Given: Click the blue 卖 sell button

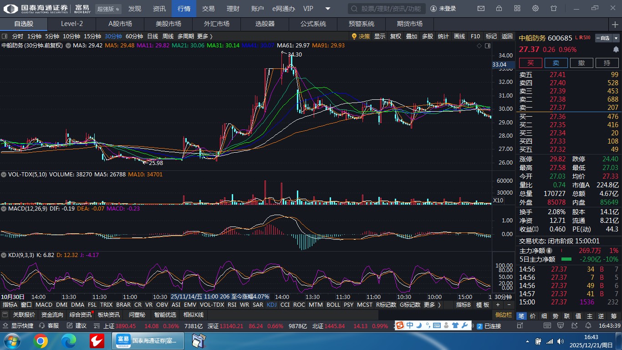Looking at the screenshot, I should coord(556,63).
